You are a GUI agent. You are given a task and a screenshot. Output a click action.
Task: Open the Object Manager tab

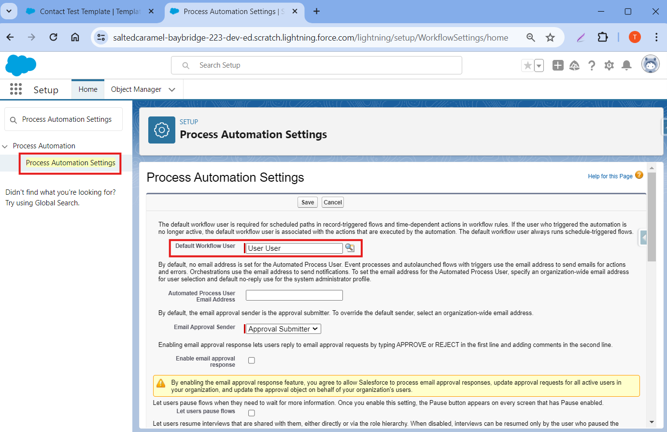click(136, 89)
